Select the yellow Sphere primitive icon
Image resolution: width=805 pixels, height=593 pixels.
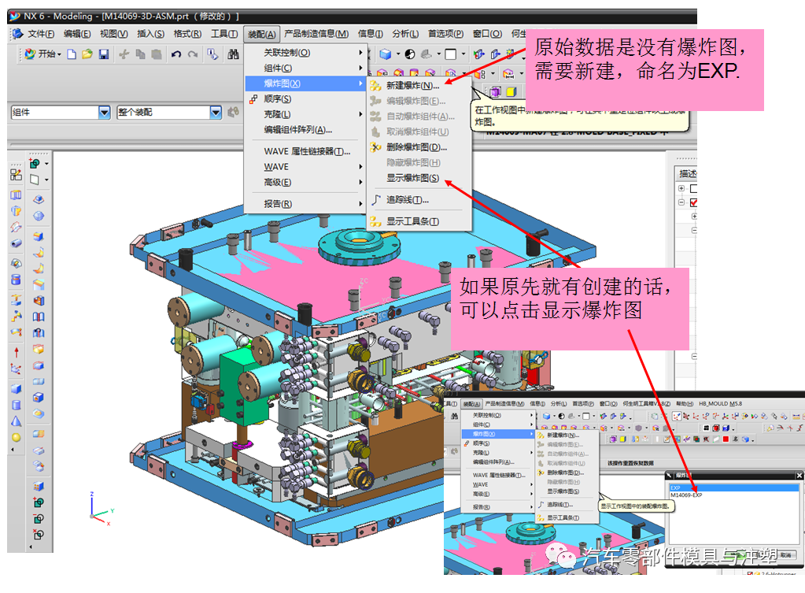(16, 437)
